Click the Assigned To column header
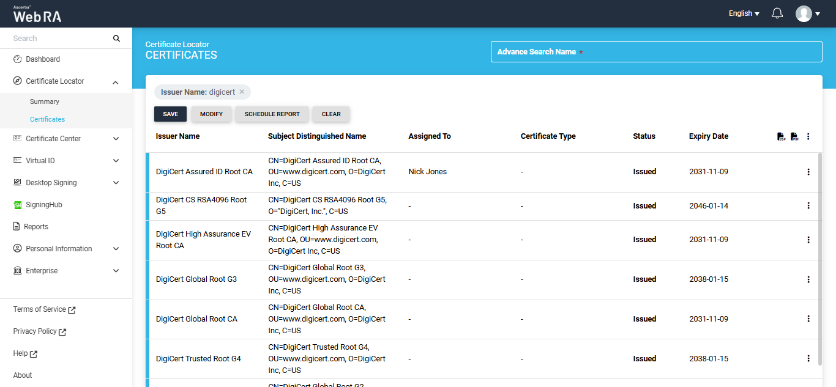This screenshot has width=836, height=387. (x=430, y=136)
